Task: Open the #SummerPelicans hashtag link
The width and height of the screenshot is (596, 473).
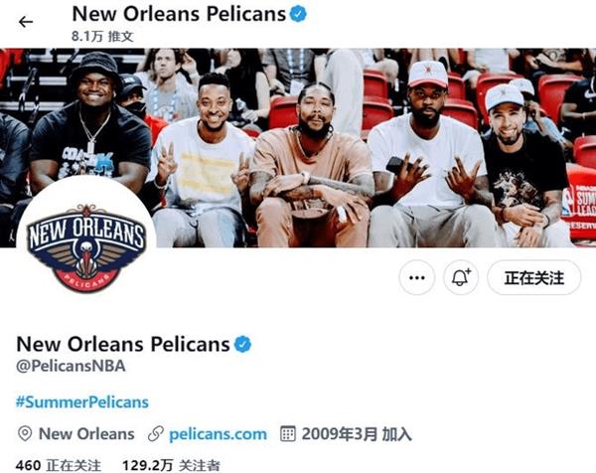Action: 82,401
